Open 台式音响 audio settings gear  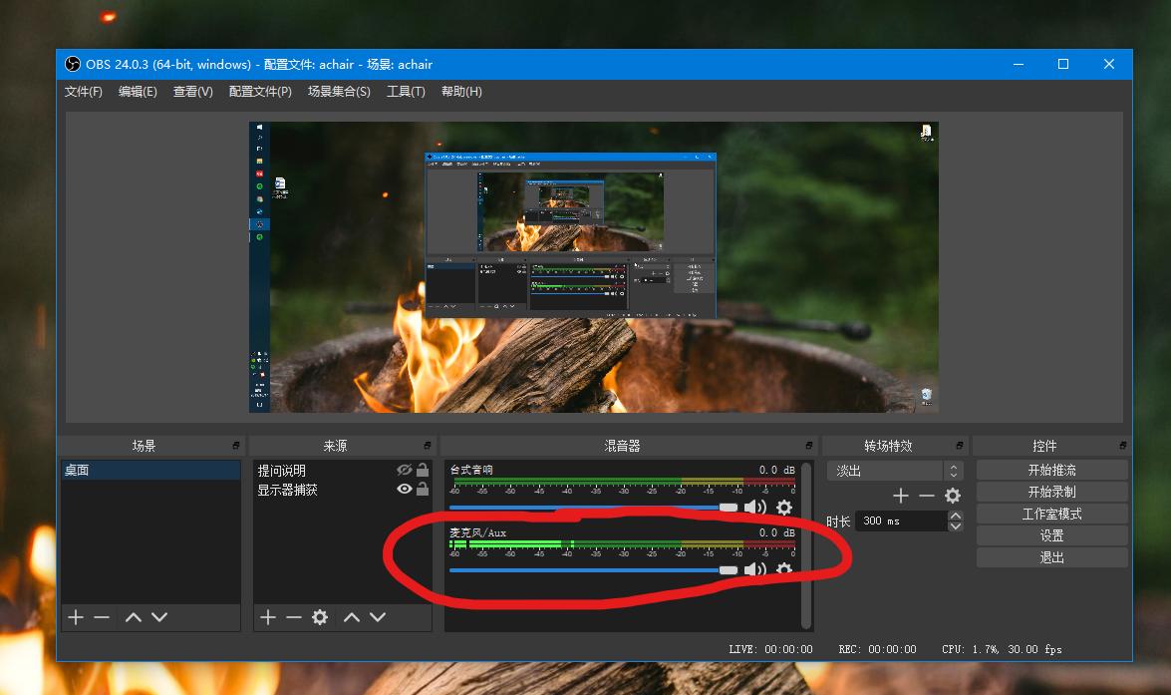[784, 507]
